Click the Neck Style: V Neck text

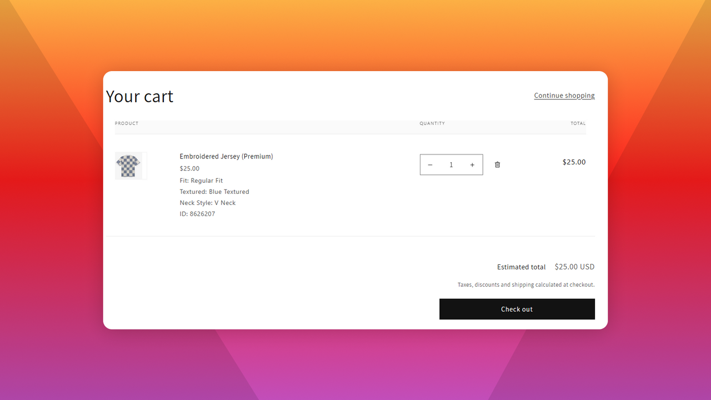click(x=208, y=203)
